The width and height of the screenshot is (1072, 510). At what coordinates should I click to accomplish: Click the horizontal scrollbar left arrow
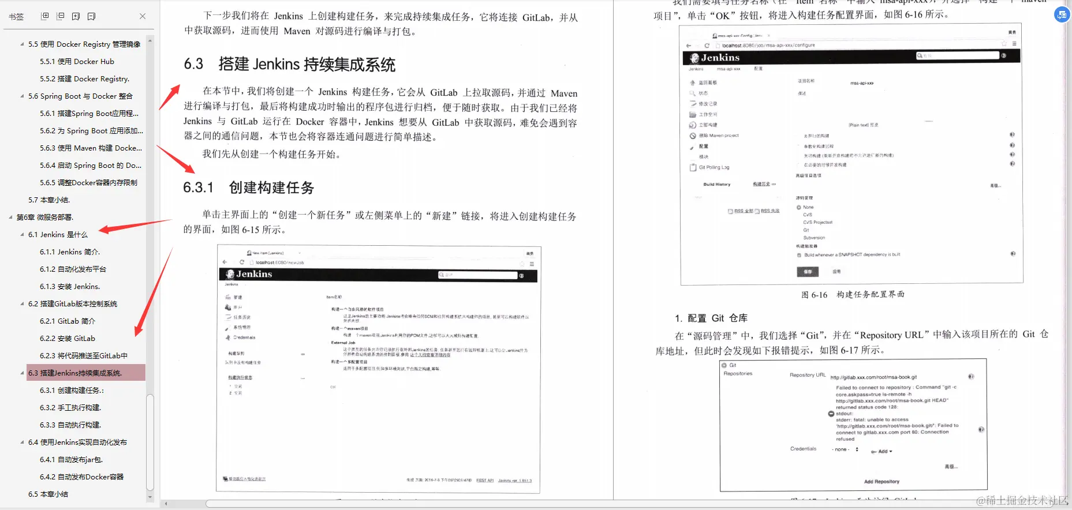click(166, 504)
